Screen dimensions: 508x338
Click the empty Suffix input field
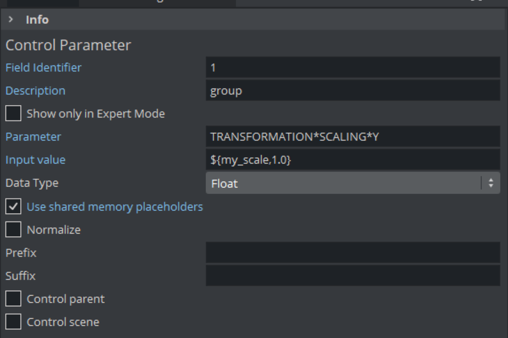tap(352, 275)
